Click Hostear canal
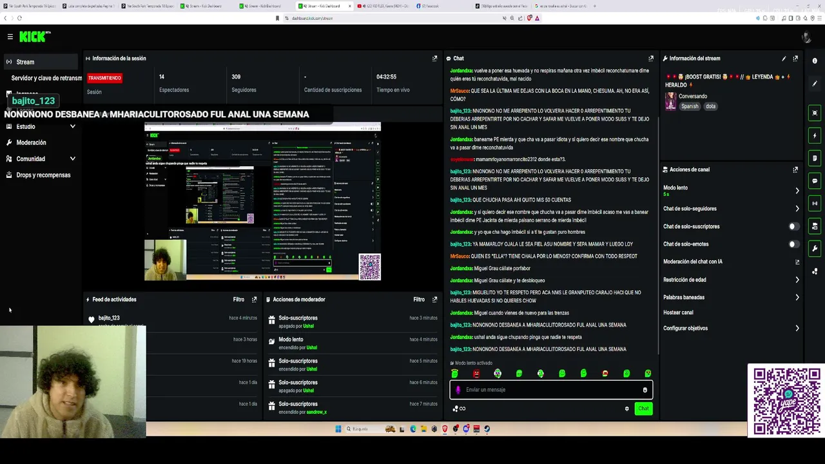This screenshot has height=464, width=825. tap(678, 313)
